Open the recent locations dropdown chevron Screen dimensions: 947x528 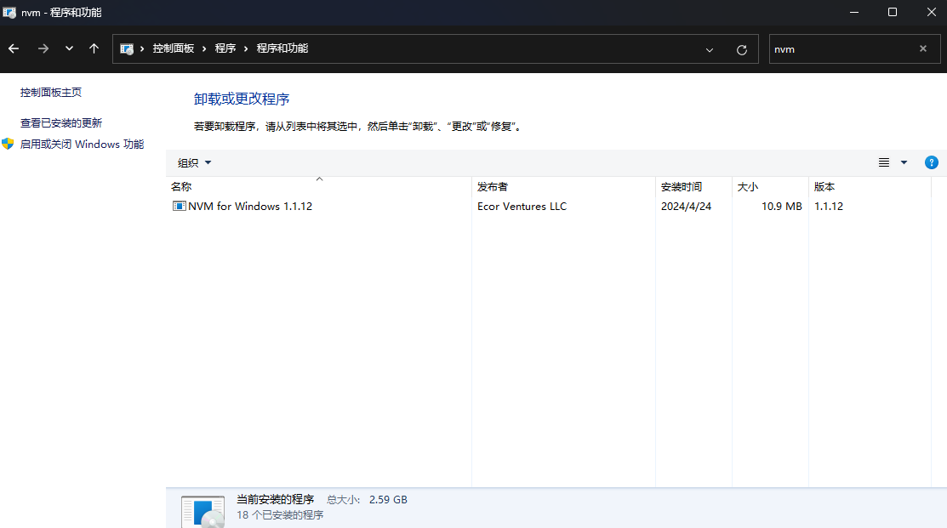click(x=70, y=48)
